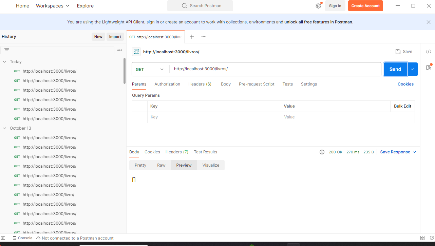
Task: Toggle the sidebar icon in status bar
Action: [3, 238]
